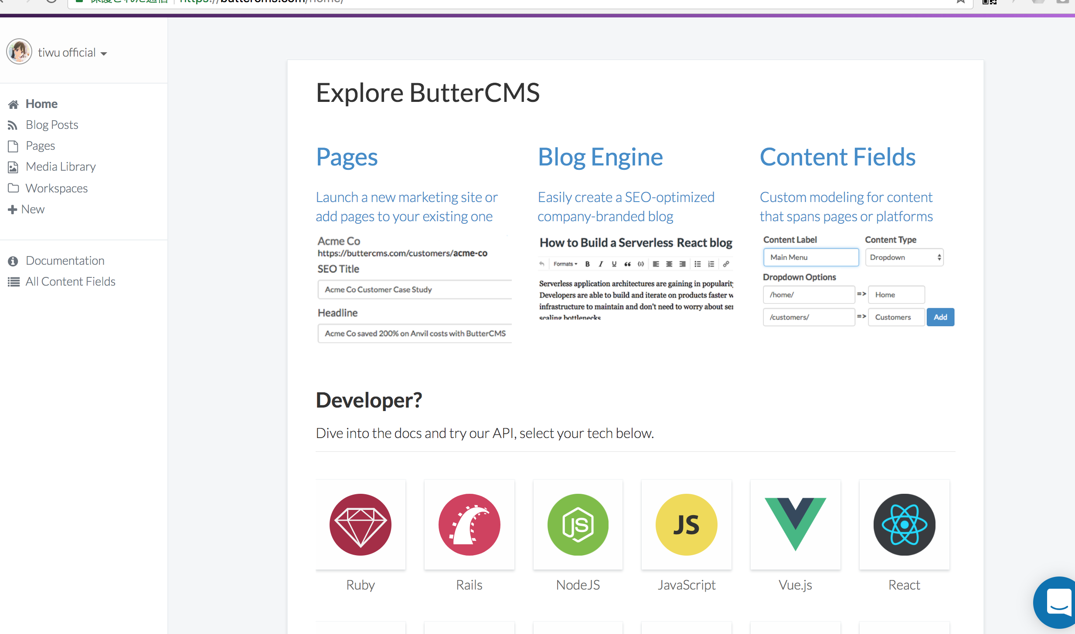The width and height of the screenshot is (1075, 634).
Task: Select the NodeJS tech icon
Action: [578, 524]
